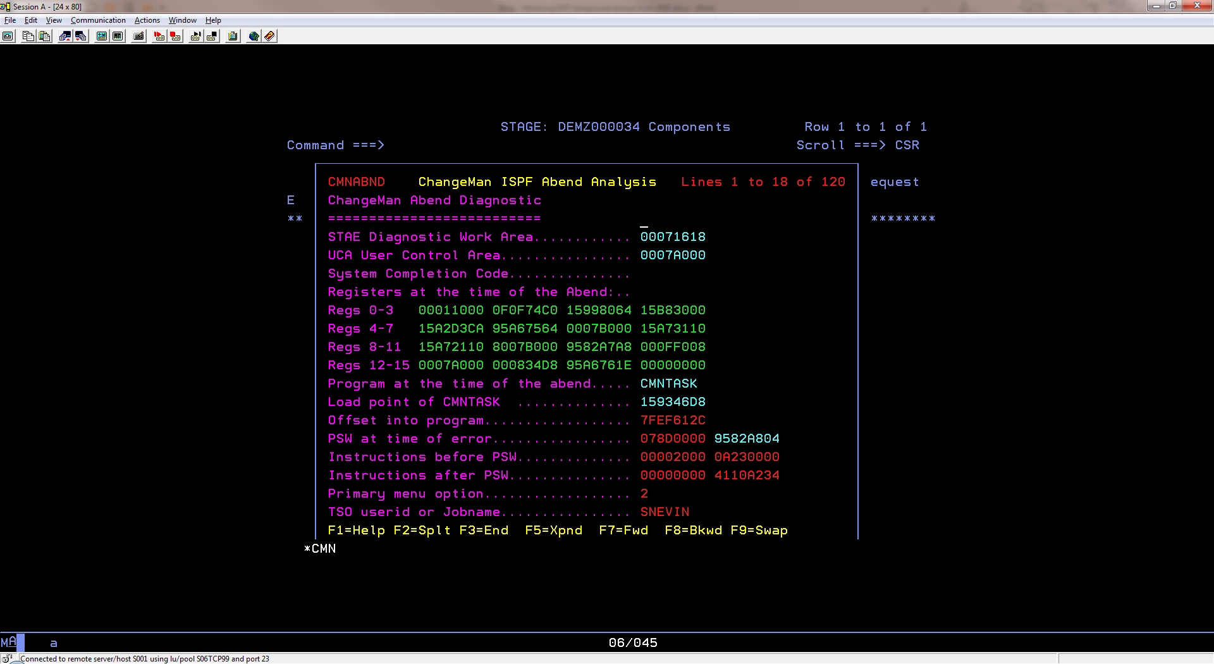Open the Actions menu
Screen dimensions: 1214x664
tap(147, 20)
